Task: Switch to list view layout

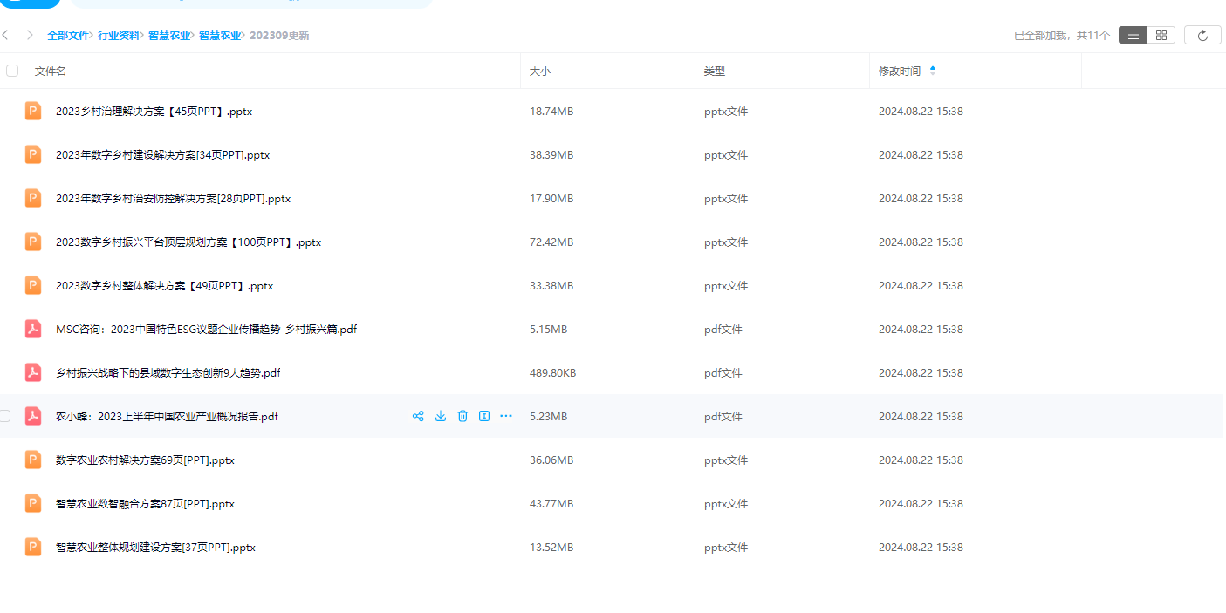Action: point(1133,35)
